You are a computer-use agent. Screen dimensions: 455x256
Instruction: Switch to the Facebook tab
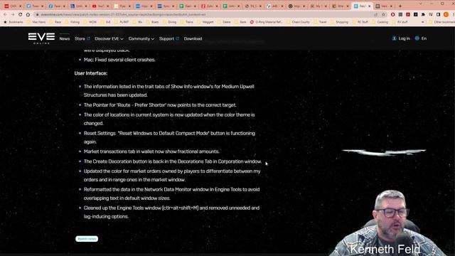[x=56, y=6]
